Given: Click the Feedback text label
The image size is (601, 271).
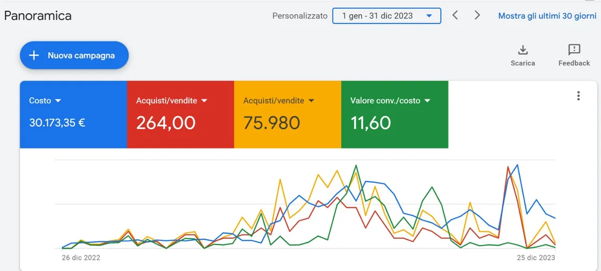Looking at the screenshot, I should (x=574, y=63).
